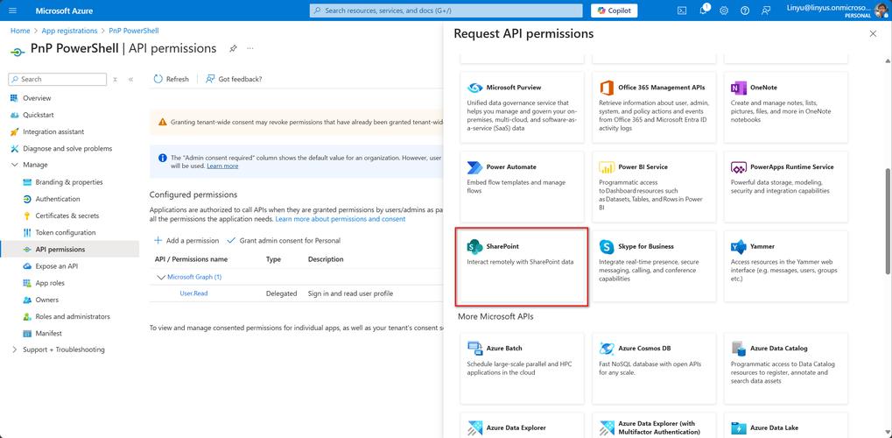Select the Azure Batch card
This screenshot has height=438, width=892.
pyautogui.click(x=521, y=369)
